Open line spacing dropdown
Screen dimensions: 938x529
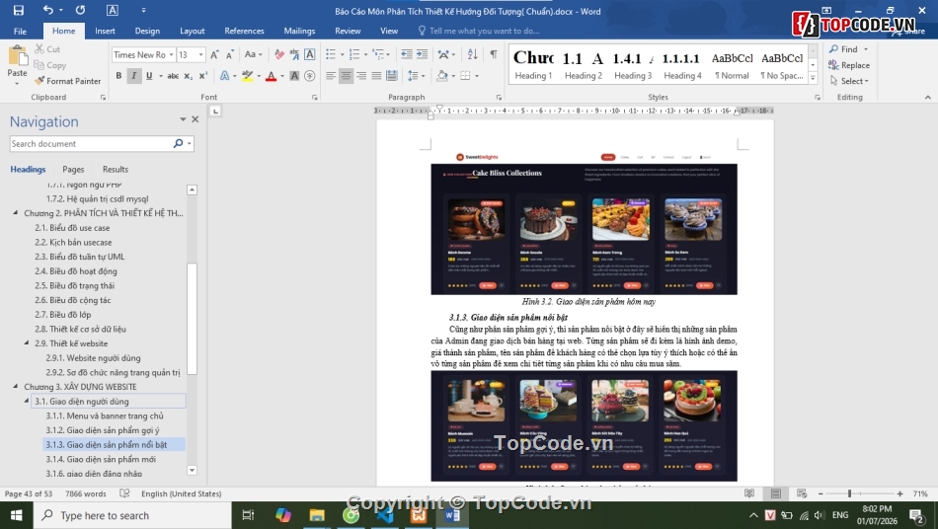point(415,76)
